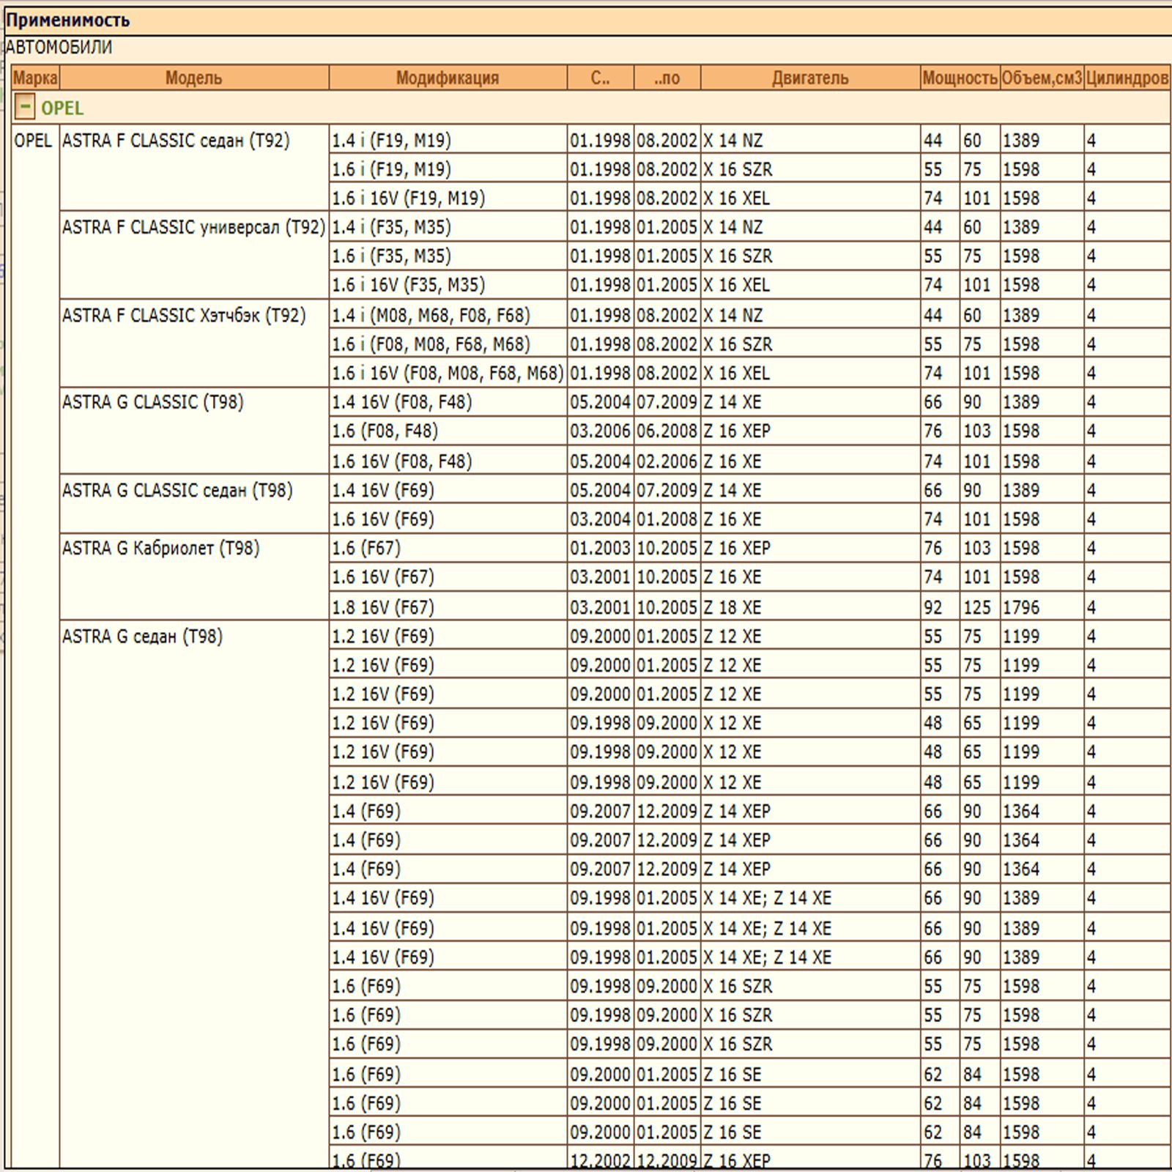1172x1172 pixels.
Task: Click the АВТОМОБИЛИ heading
Action: coord(59,48)
